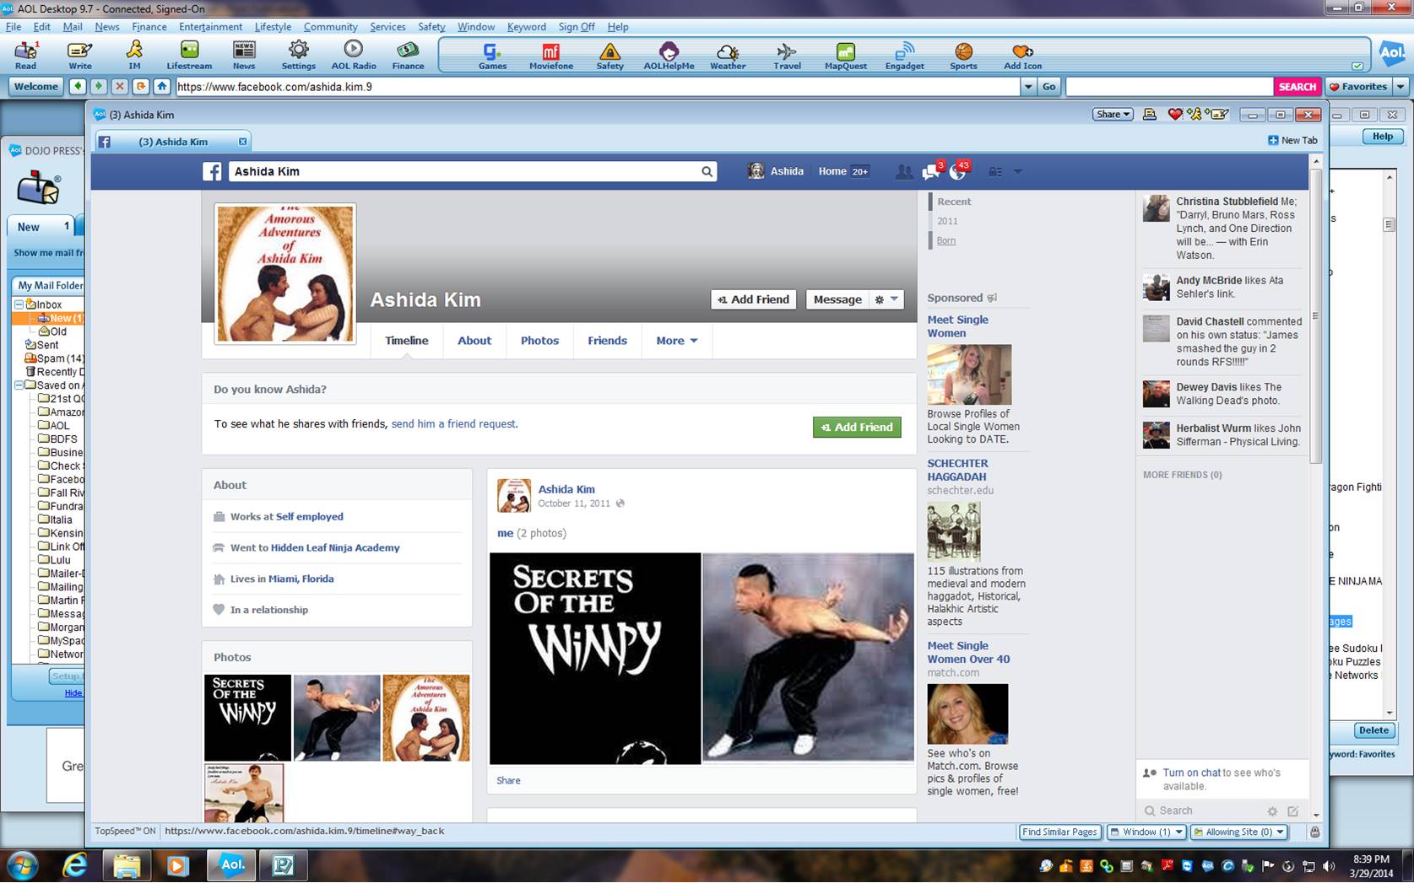Open the Safety shortcut icon
This screenshot has height=883, width=1414.
(x=609, y=56)
